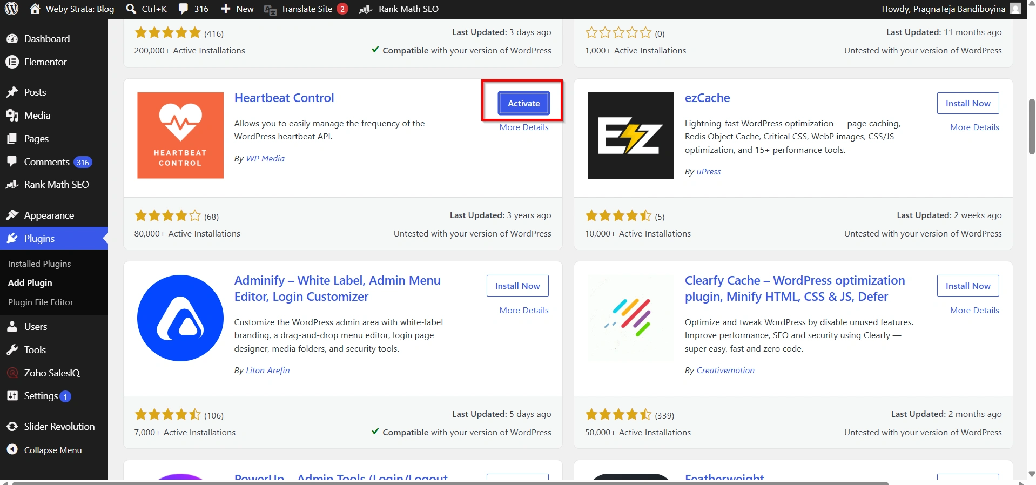
Task: Click the Zoho SalesIQ icon
Action: pos(12,373)
